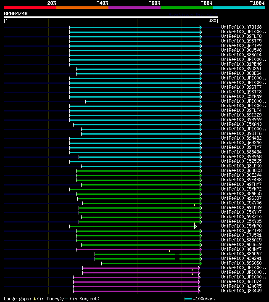Click the UniRef100_Q9FLT4 label

click(241, 110)
